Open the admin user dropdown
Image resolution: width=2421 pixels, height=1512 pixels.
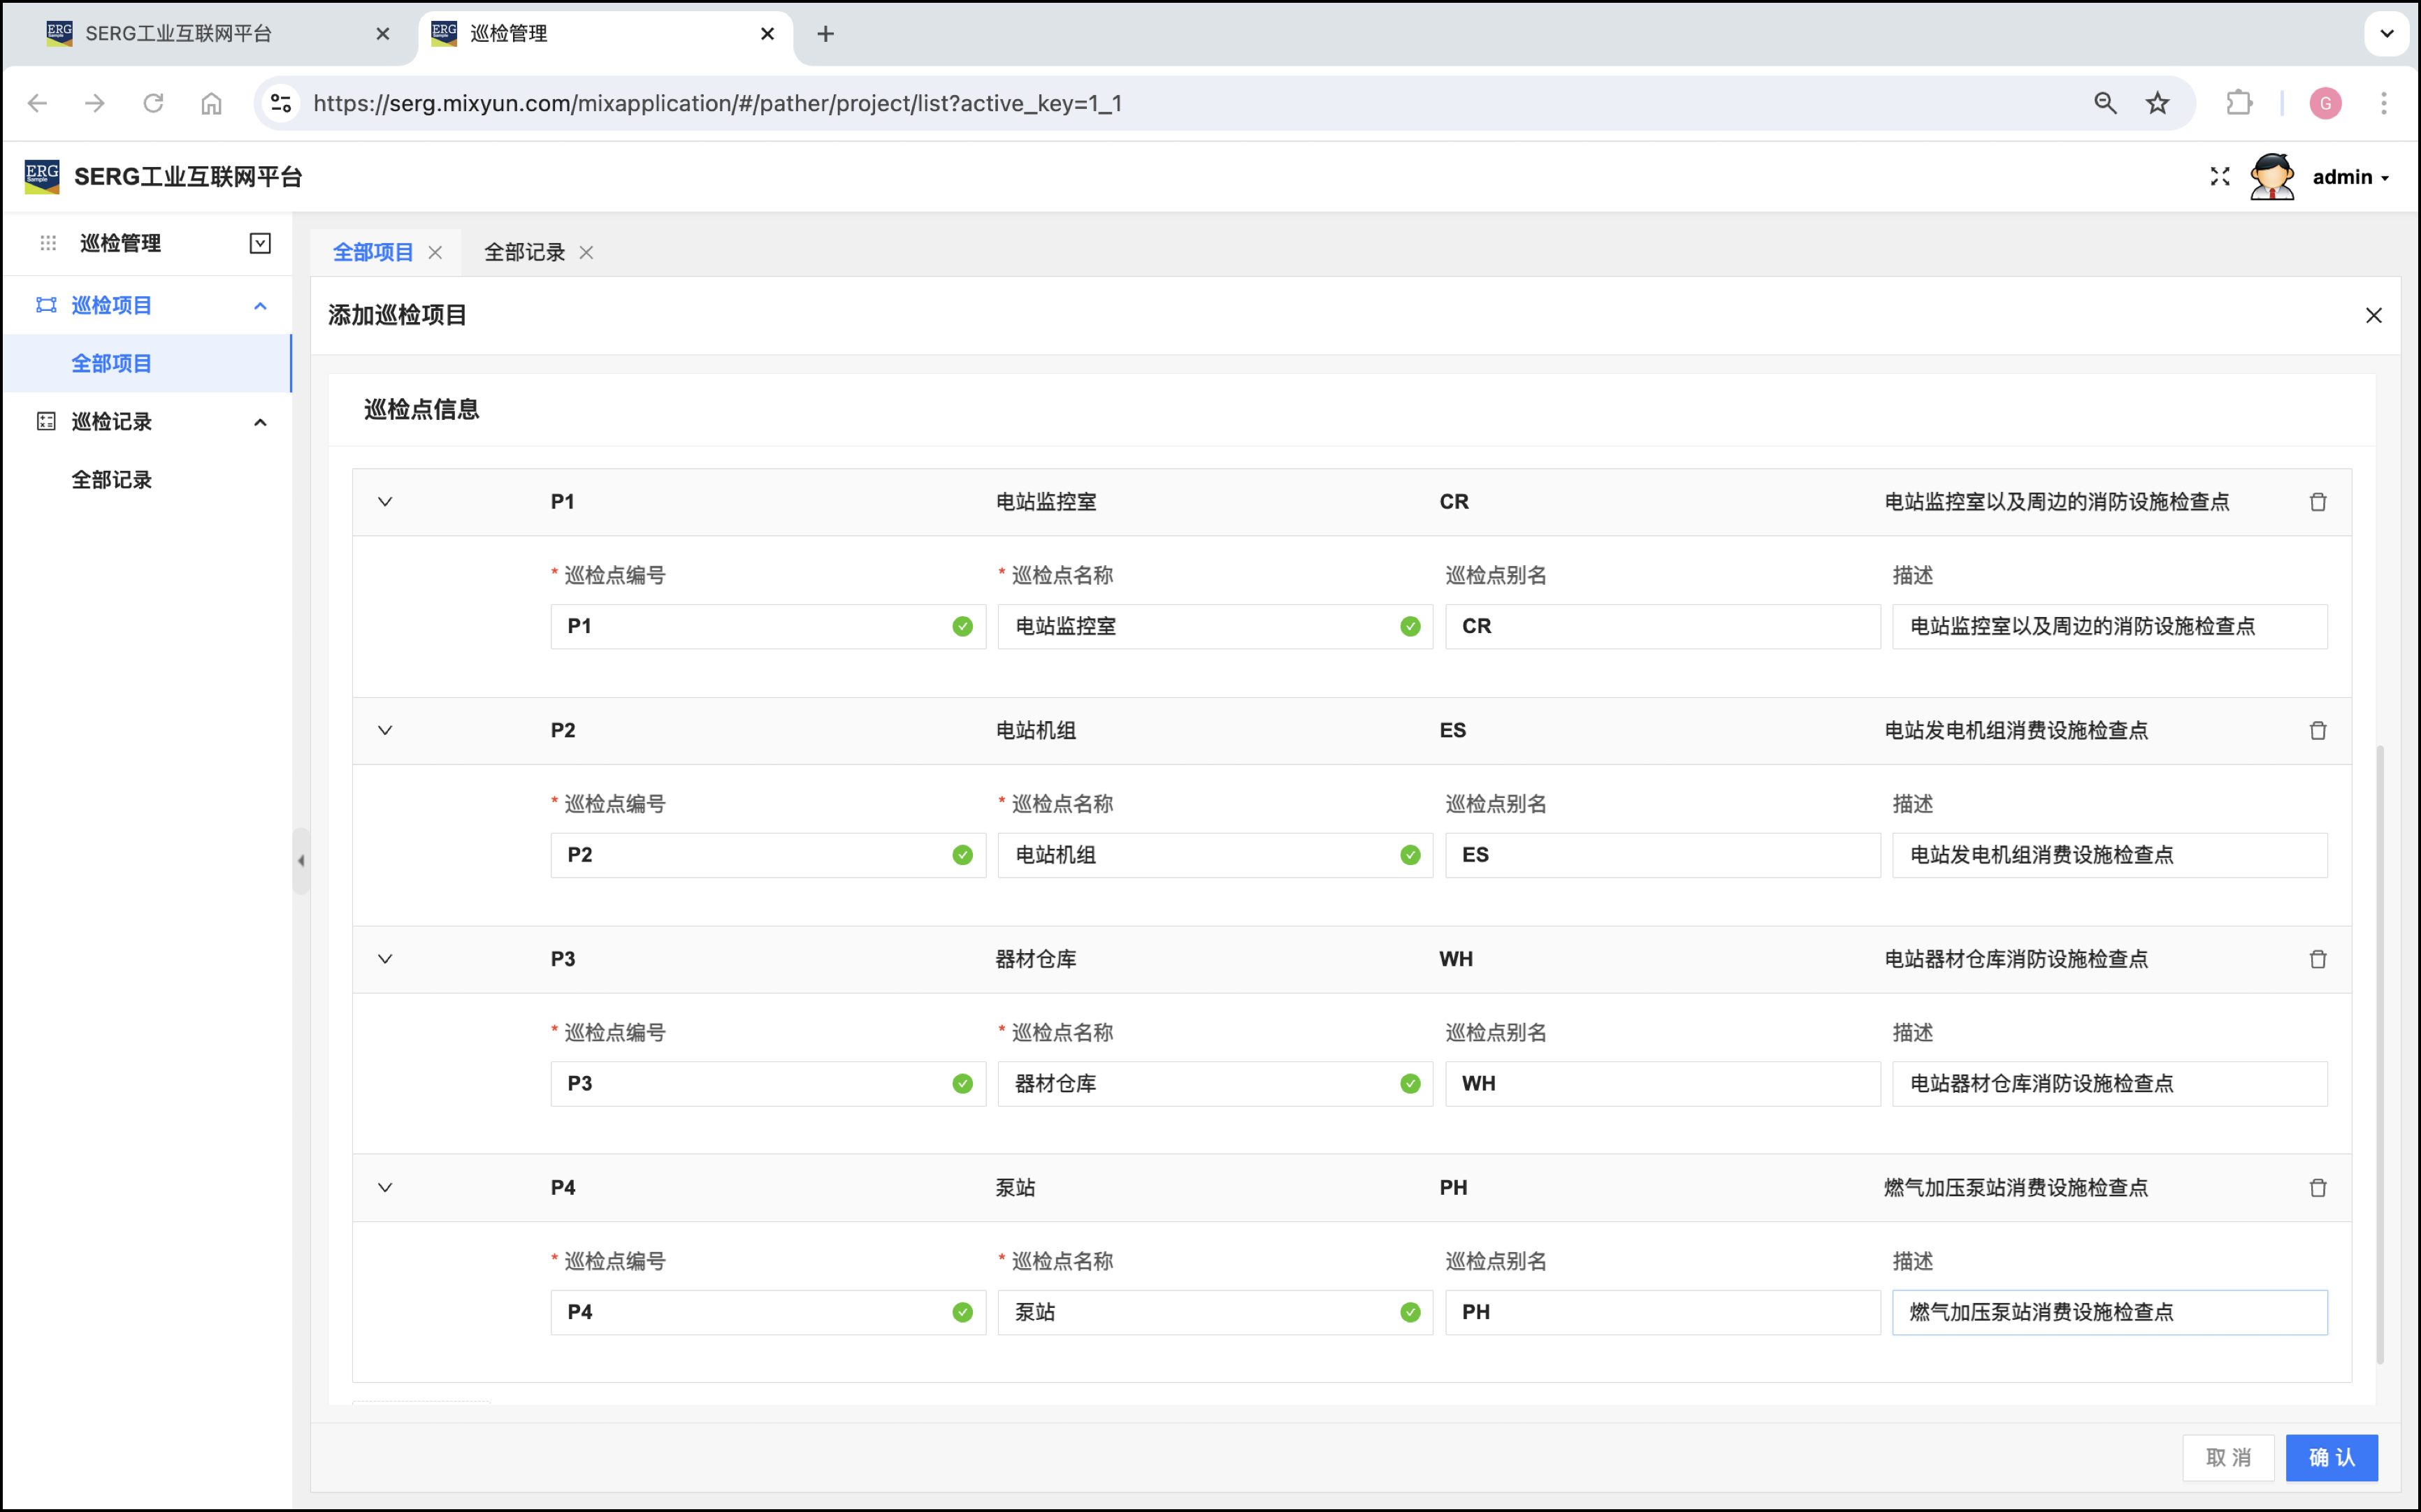[x=2349, y=177]
